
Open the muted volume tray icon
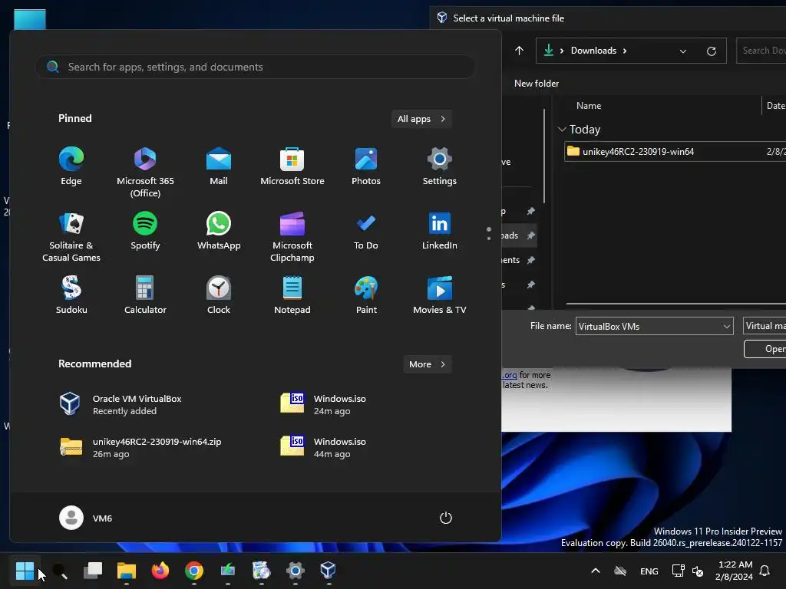click(x=697, y=571)
